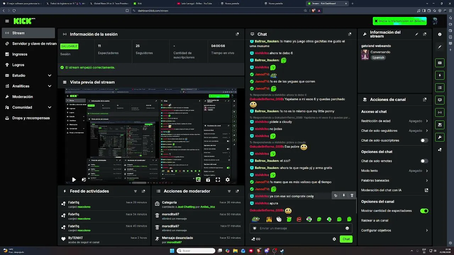Image resolution: width=454 pixels, height=255 pixels.
Task: Open Moderación in the sidebar
Action: pos(28,97)
